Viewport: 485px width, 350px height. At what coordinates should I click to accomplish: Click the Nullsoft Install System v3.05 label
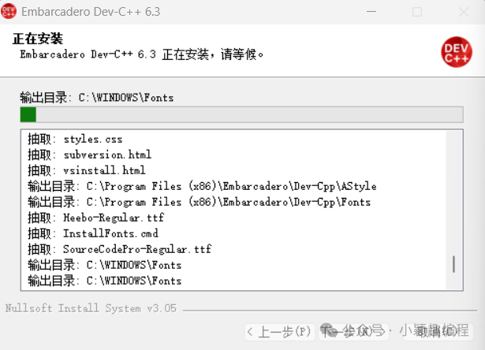[x=91, y=308]
